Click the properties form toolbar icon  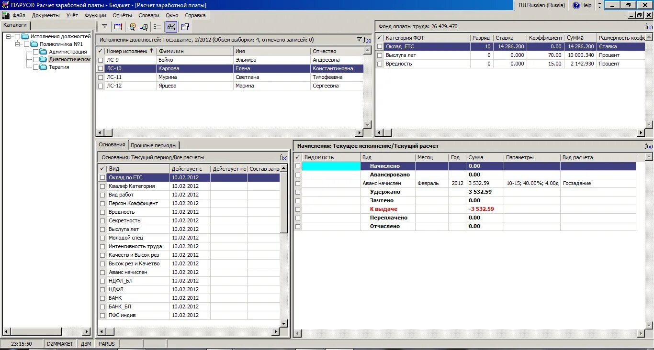tap(185, 27)
